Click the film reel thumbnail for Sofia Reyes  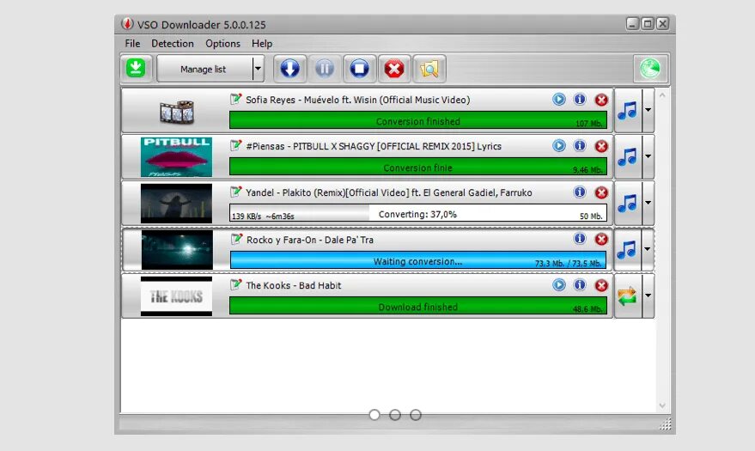coord(177,113)
